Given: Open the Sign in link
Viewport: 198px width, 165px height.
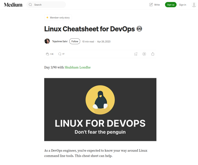Looking at the screenshot, I should (x=182, y=5).
